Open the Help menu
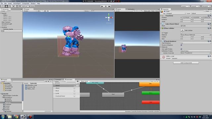Image resolution: width=212 pixels, height=119 pixels. point(38,4)
